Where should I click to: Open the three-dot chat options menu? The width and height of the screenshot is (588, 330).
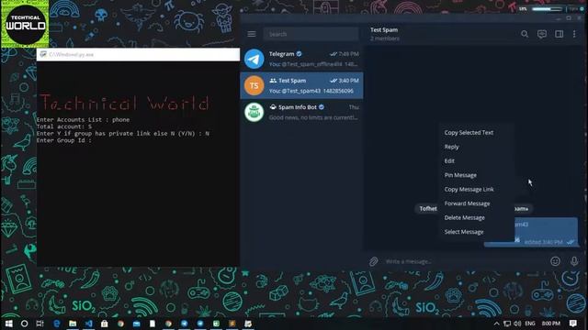click(x=574, y=34)
